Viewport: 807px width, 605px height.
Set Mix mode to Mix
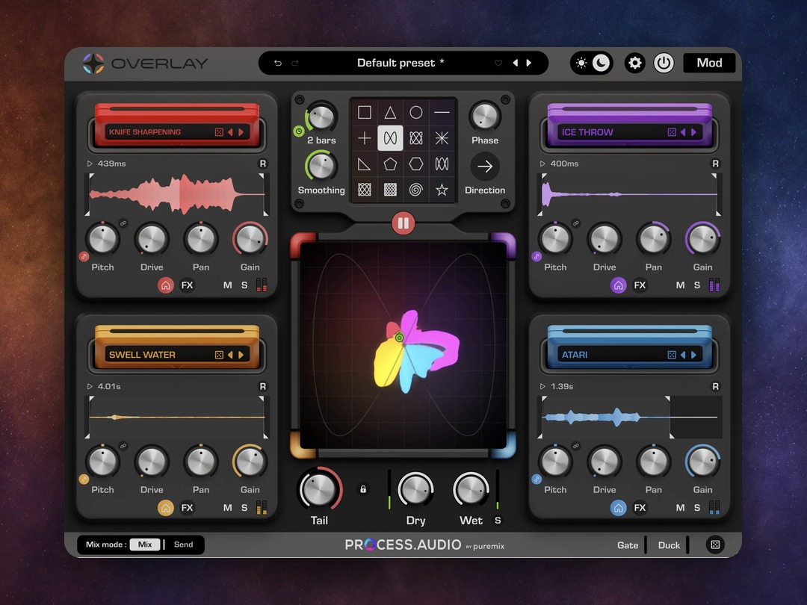(145, 544)
